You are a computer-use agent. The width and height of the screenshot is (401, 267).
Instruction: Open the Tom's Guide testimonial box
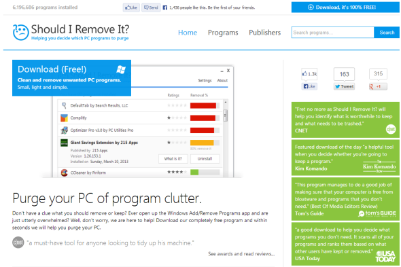[345, 199]
